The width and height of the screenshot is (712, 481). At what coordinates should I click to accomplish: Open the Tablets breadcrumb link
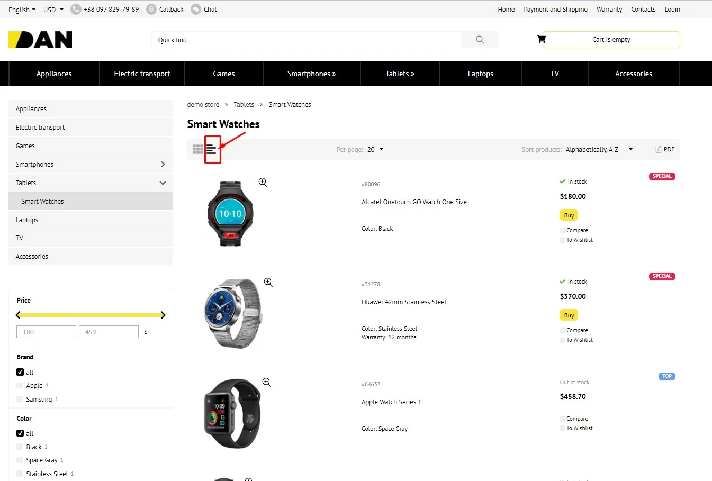point(244,104)
